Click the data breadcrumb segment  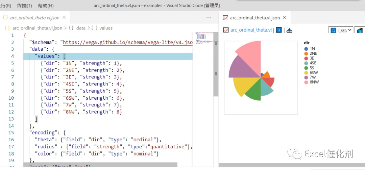81,28
